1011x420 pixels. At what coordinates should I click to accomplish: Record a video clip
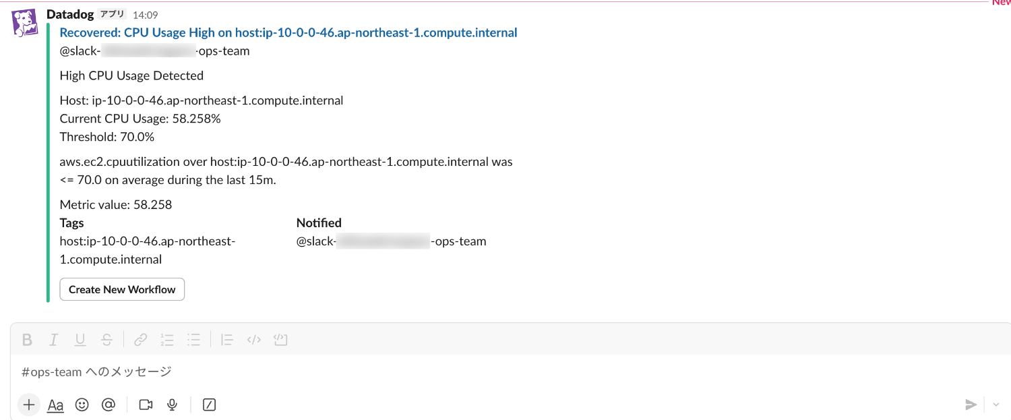point(146,404)
